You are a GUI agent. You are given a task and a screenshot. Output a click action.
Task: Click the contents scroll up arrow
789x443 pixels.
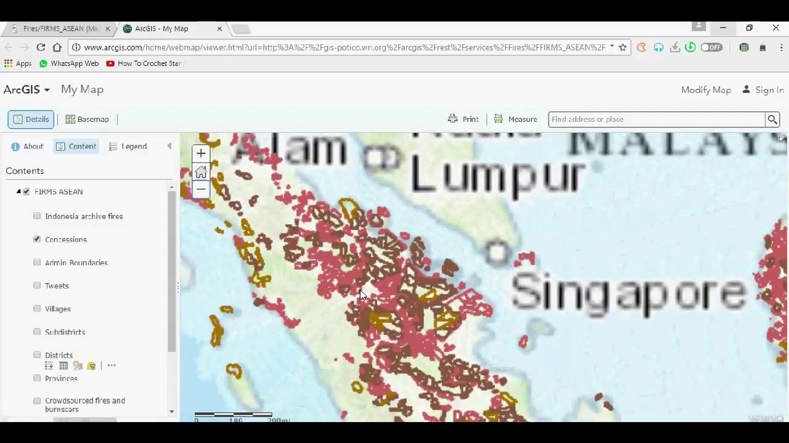172,187
